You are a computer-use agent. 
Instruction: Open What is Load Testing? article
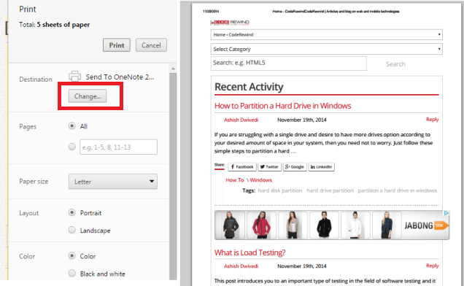coord(250,252)
